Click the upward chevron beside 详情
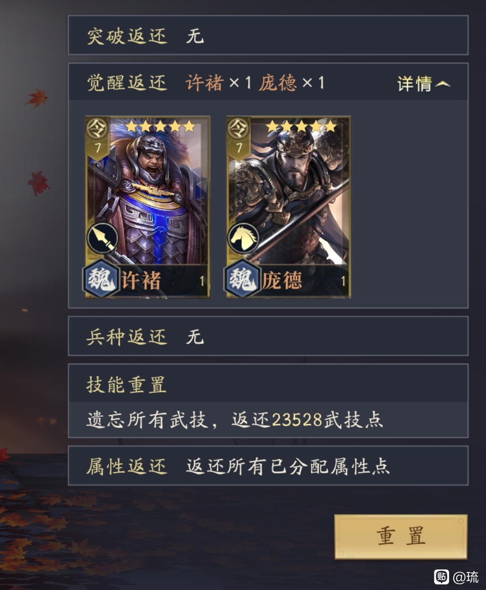 (442, 84)
